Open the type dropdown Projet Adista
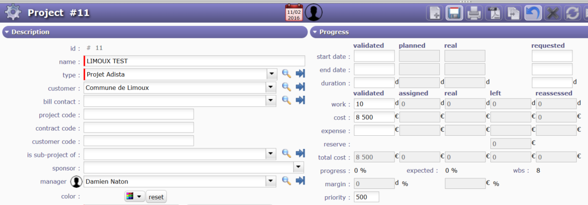The width and height of the screenshot is (588, 205). (271, 74)
